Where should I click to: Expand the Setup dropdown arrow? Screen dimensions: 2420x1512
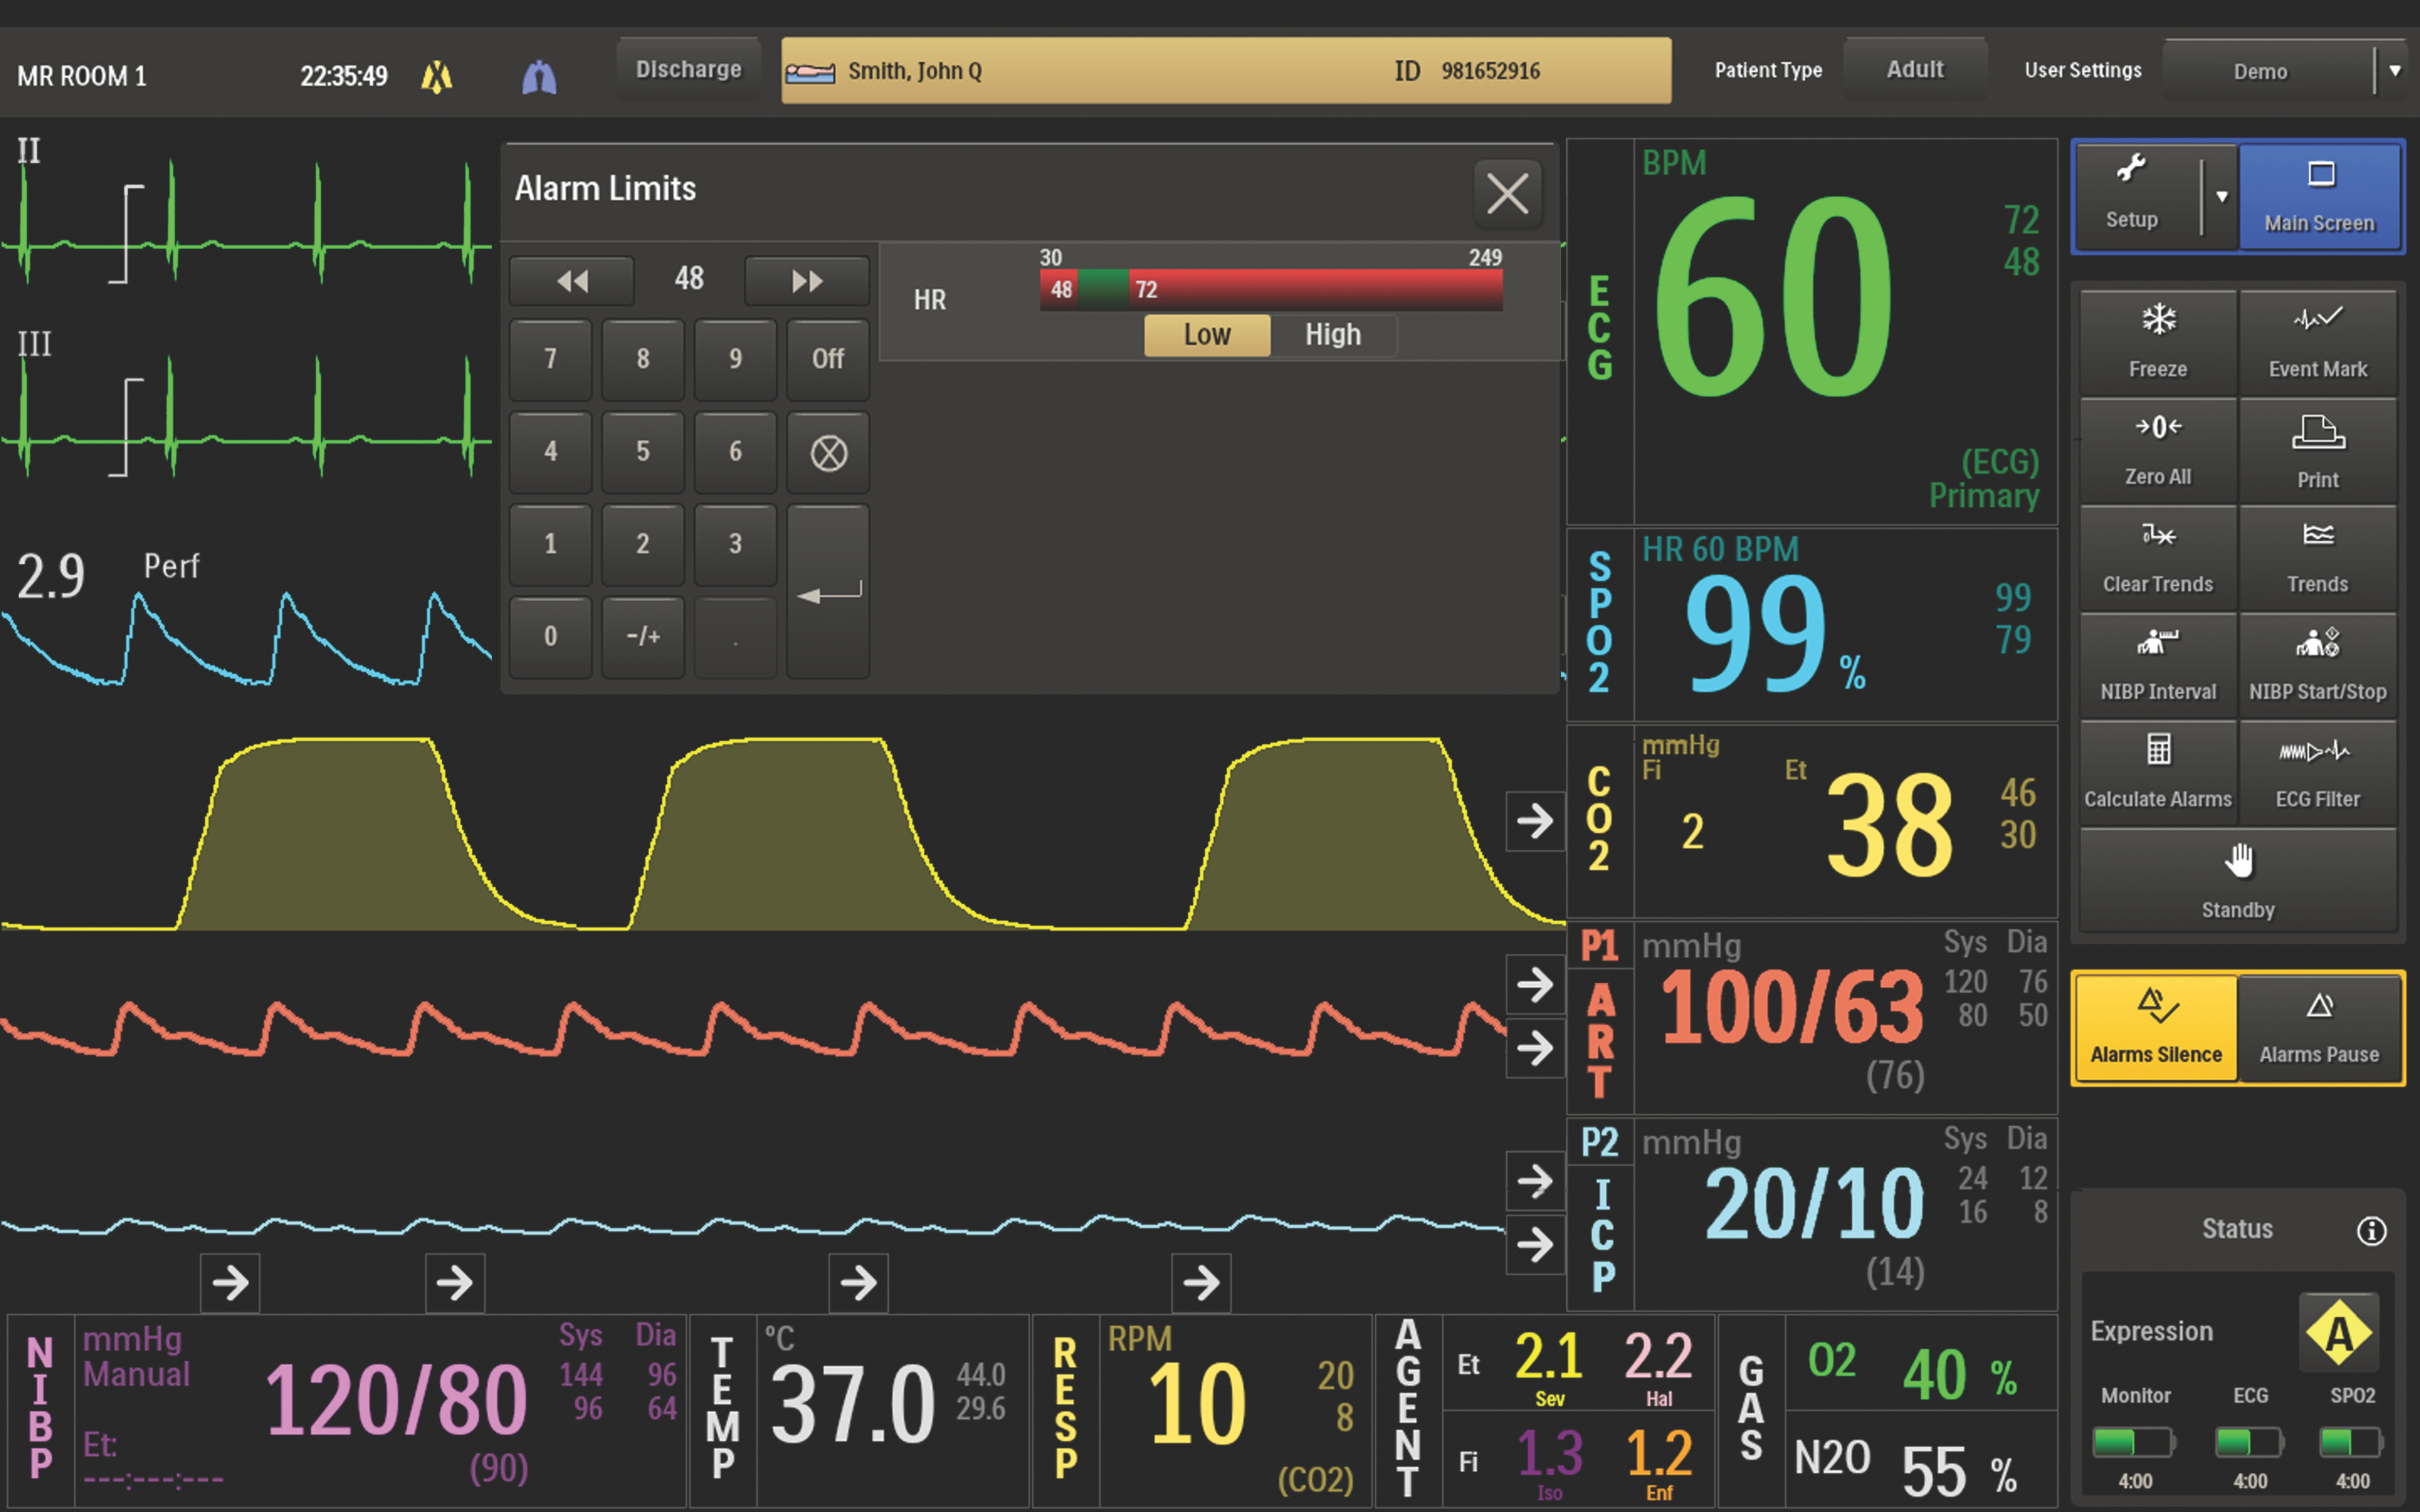(x=2221, y=196)
